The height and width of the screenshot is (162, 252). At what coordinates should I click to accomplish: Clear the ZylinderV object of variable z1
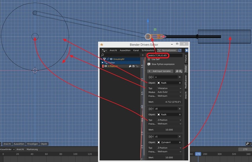[x=180, y=143]
